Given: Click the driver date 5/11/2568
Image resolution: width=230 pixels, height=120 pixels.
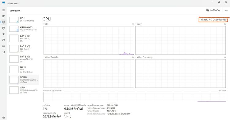Looking at the screenshot, I should [x=111, y=108].
